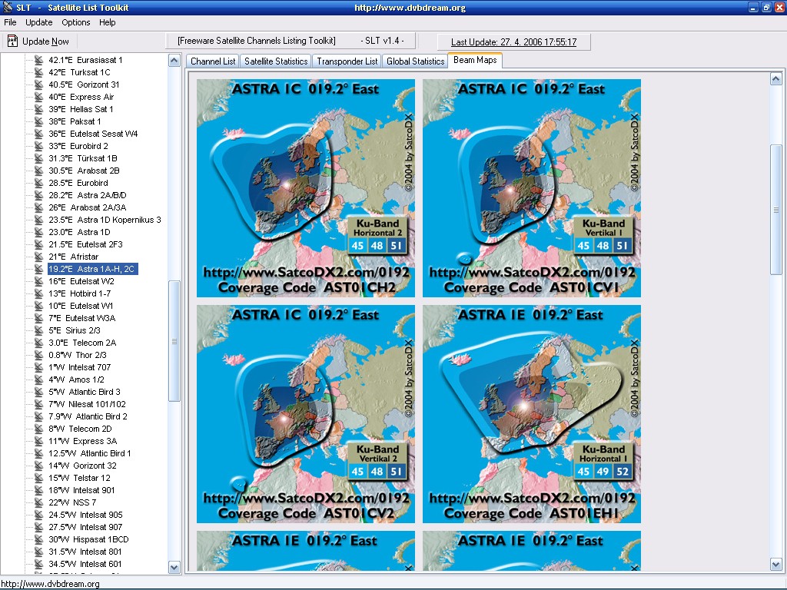Click the dish icon next to Thor 2/3
This screenshot has height=590, width=787.
tap(38, 355)
